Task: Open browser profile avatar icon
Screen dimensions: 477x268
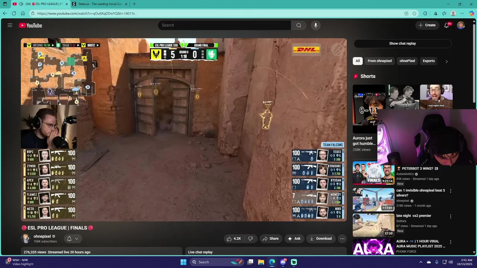Action: pyautogui.click(x=453, y=13)
